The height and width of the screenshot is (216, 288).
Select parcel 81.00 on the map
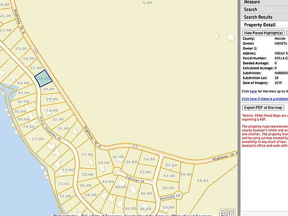(20, 111)
